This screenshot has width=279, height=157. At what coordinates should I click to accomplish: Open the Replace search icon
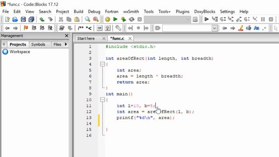(x=96, y=19)
